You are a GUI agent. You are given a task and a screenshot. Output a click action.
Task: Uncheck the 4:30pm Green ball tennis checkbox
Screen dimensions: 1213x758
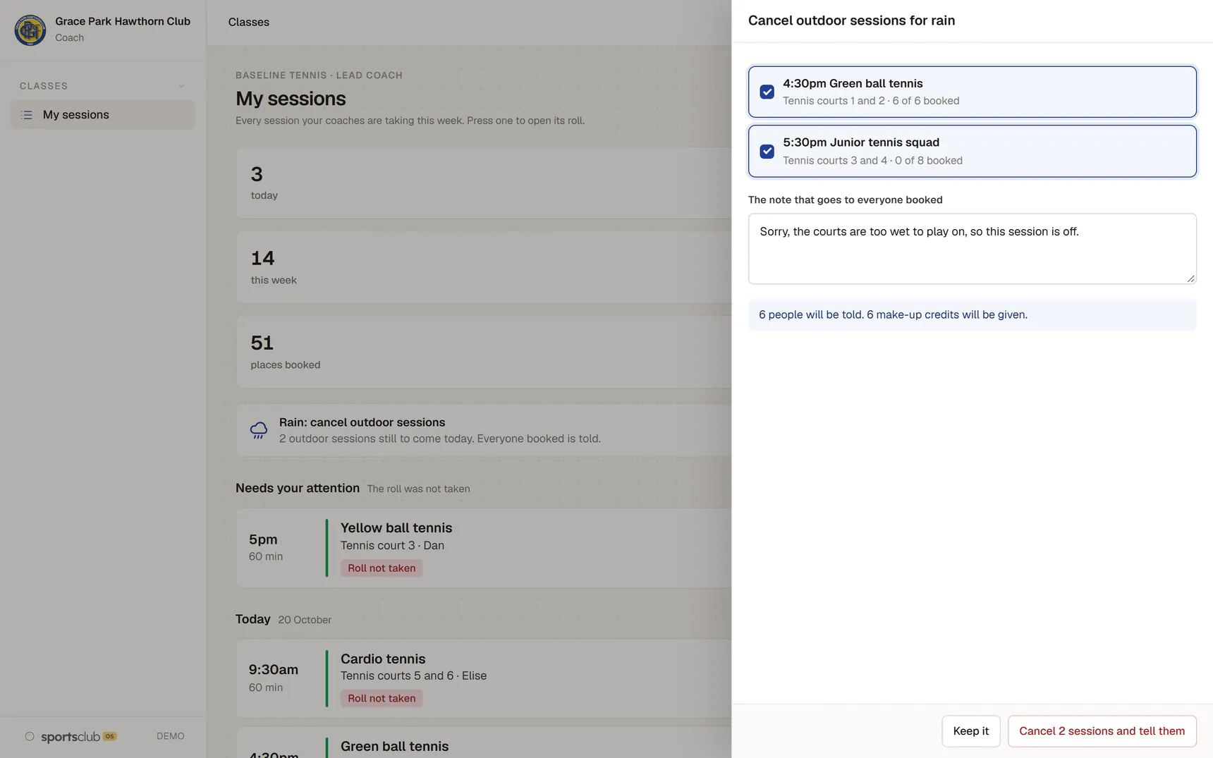(x=767, y=92)
